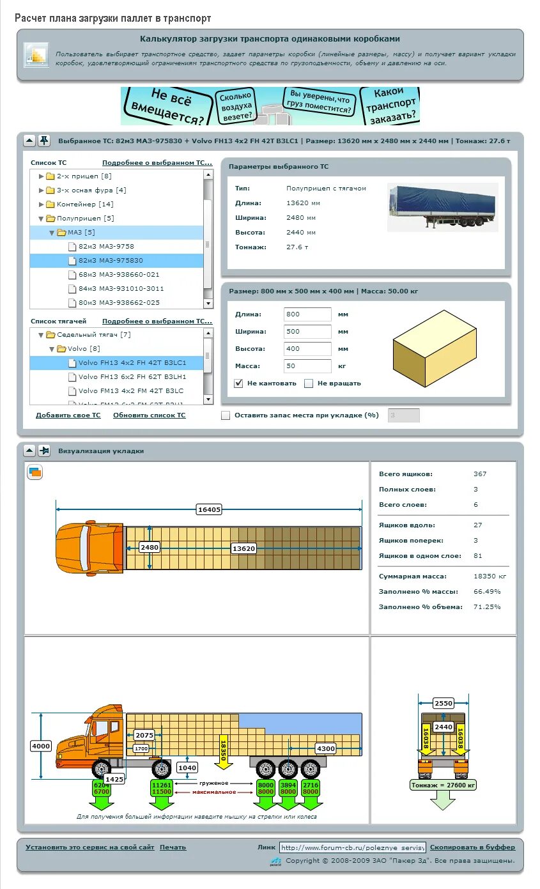
Task: Click the file icon of Volvo FH13 6x2
Action: click(72, 377)
